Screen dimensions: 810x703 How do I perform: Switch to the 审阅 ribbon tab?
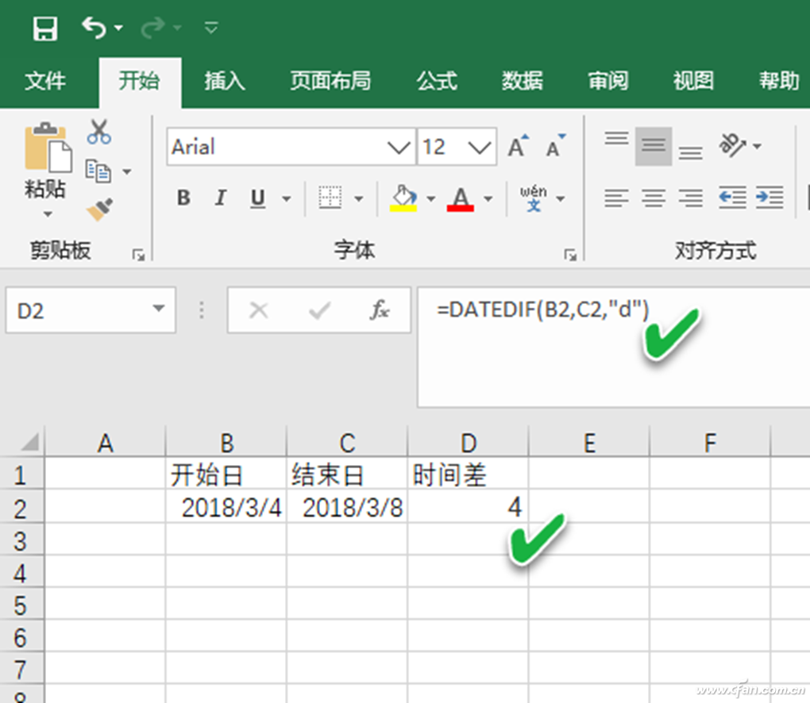pos(608,81)
